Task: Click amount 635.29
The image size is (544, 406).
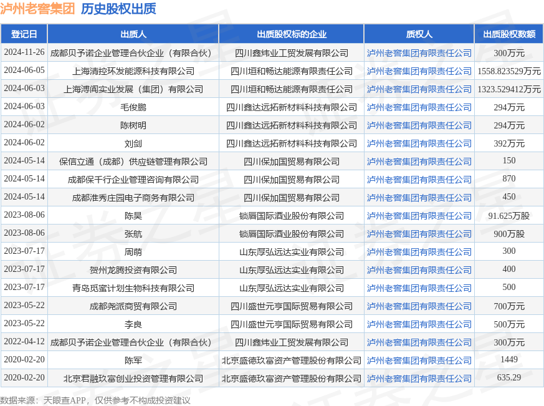Action: tap(509, 377)
